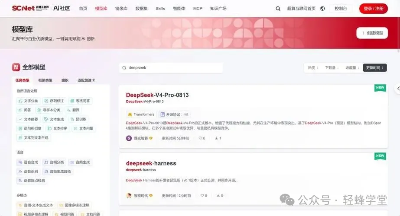Sort models by 更新时间
400x216 pixels.
[375, 68]
